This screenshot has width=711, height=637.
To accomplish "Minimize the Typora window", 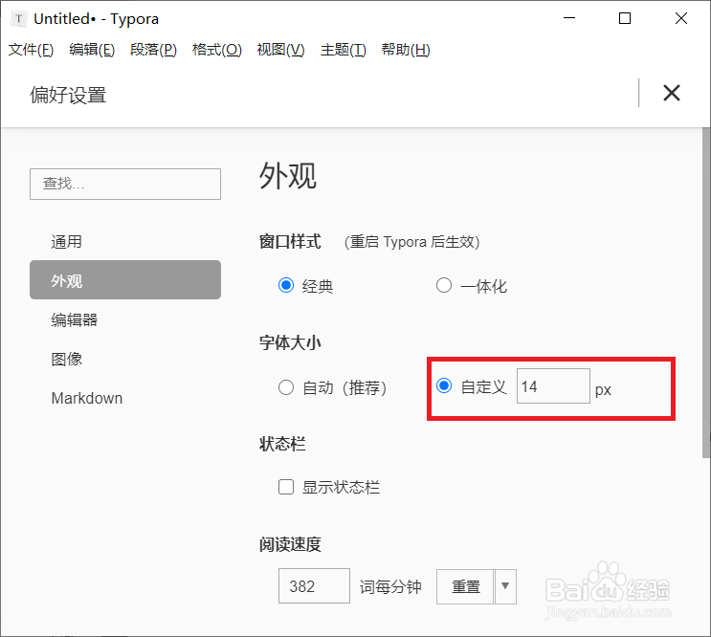I will pos(569,18).
